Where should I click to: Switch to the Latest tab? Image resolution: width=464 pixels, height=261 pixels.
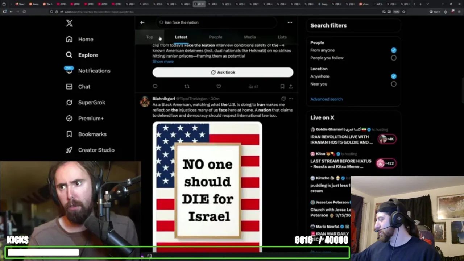[181, 37]
